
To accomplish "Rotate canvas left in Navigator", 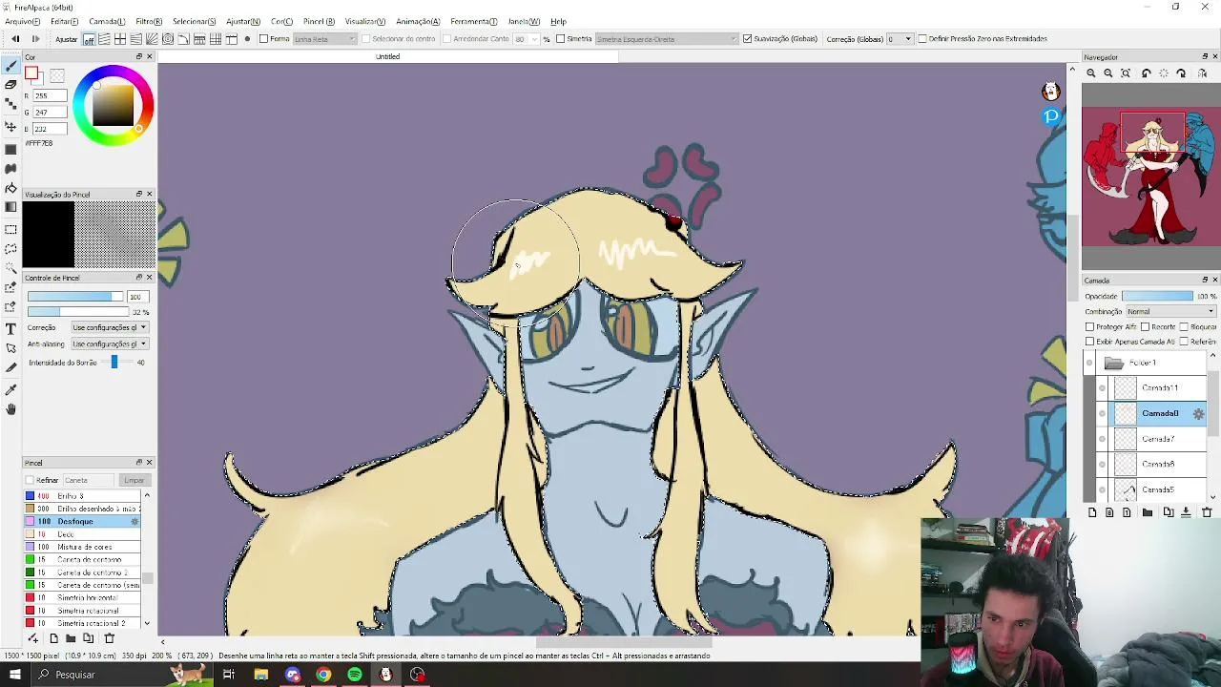I will tap(1147, 73).
